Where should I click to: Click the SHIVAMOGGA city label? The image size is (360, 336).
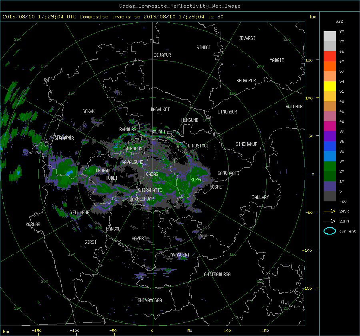(150, 300)
